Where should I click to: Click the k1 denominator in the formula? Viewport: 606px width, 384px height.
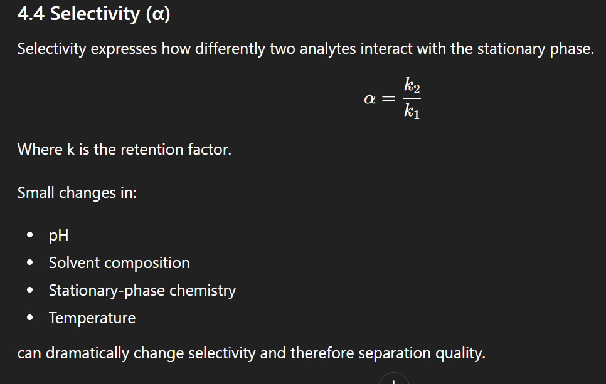[x=412, y=112]
